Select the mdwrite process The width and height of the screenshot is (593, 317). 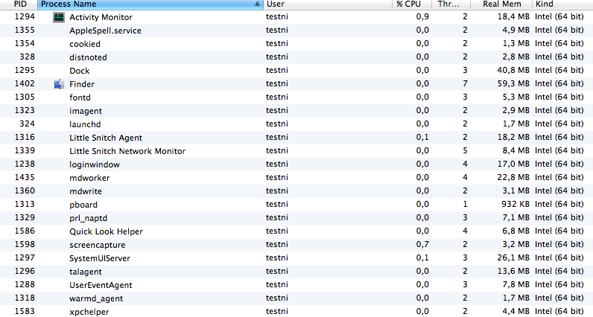(86, 191)
